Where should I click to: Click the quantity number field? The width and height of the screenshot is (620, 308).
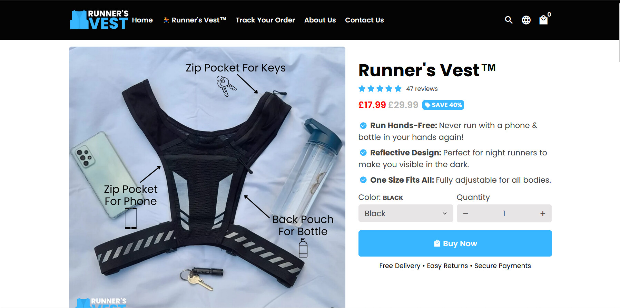coord(504,213)
